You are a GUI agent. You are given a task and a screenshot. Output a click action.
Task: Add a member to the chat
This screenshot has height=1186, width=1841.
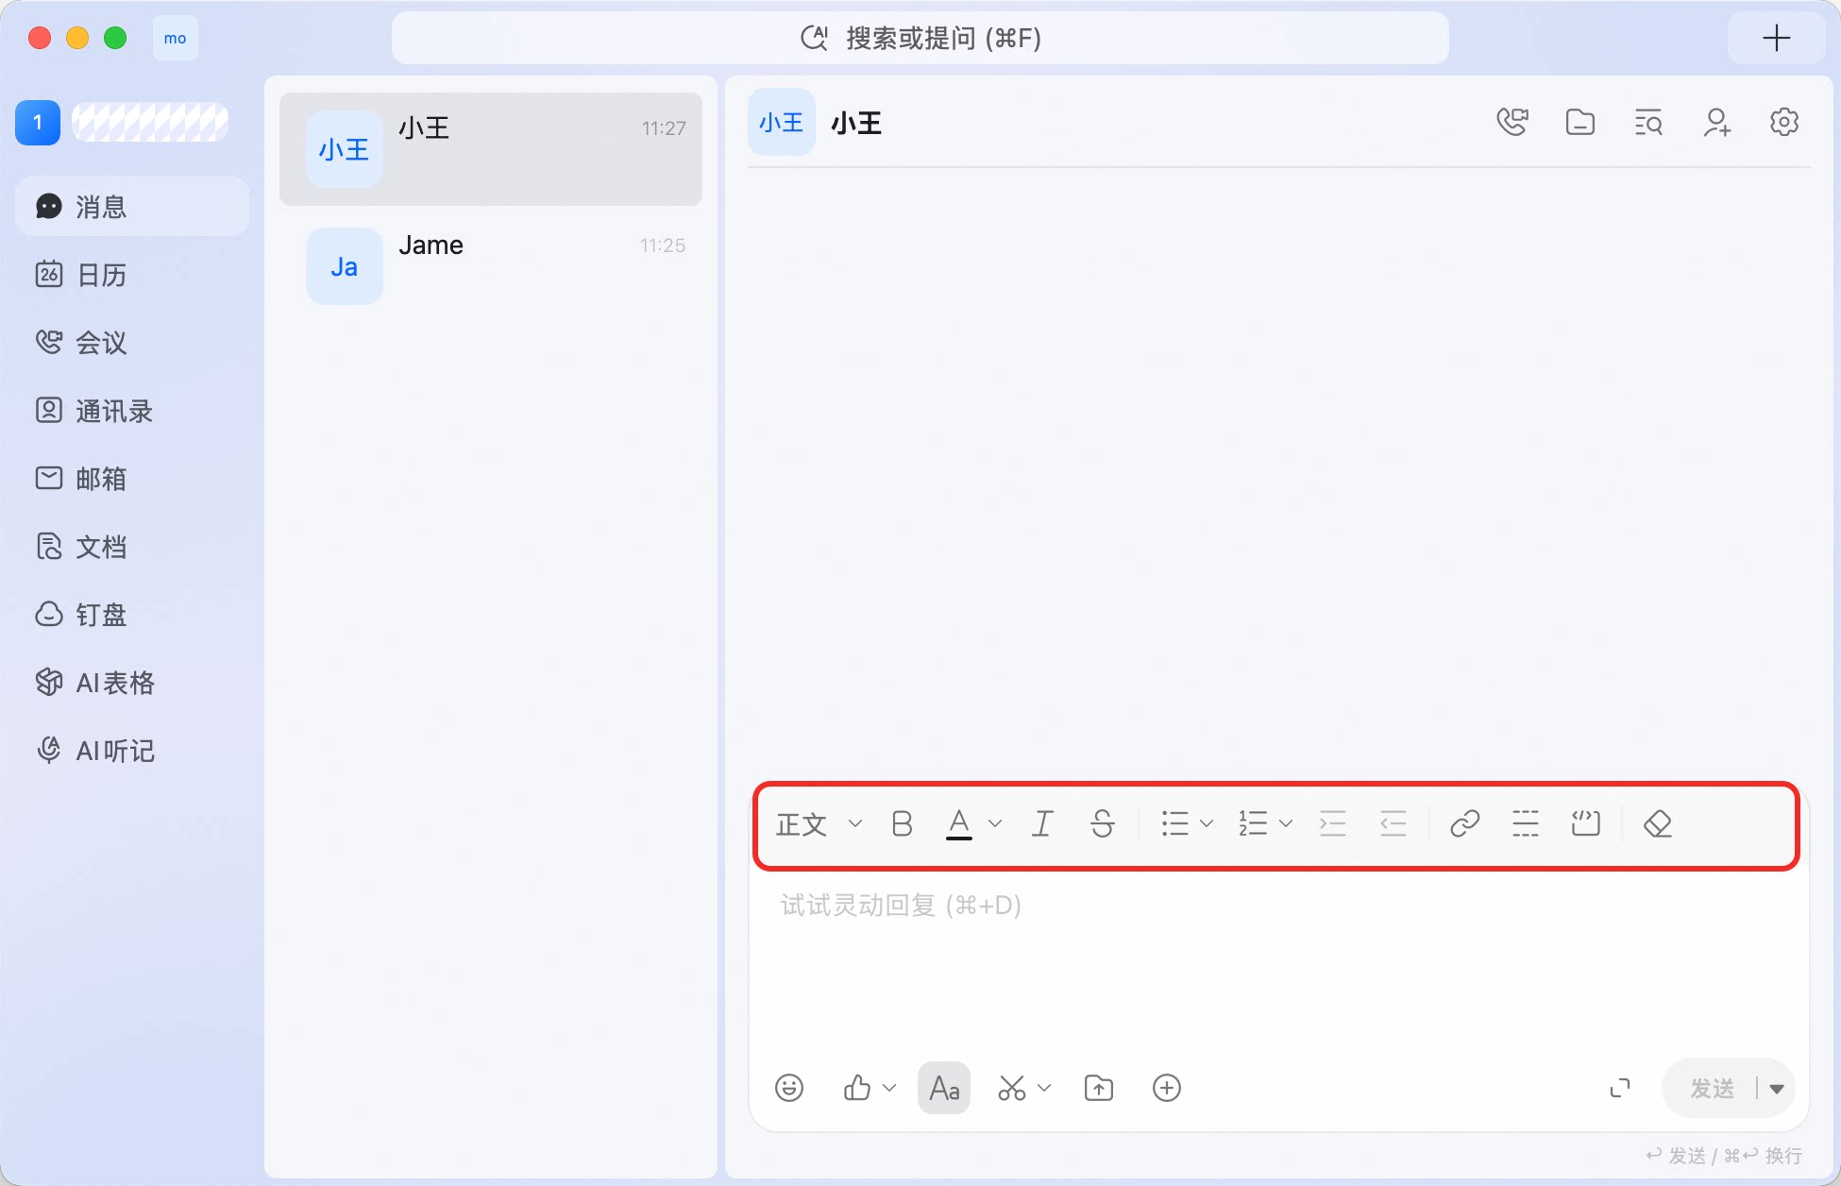point(1716,122)
